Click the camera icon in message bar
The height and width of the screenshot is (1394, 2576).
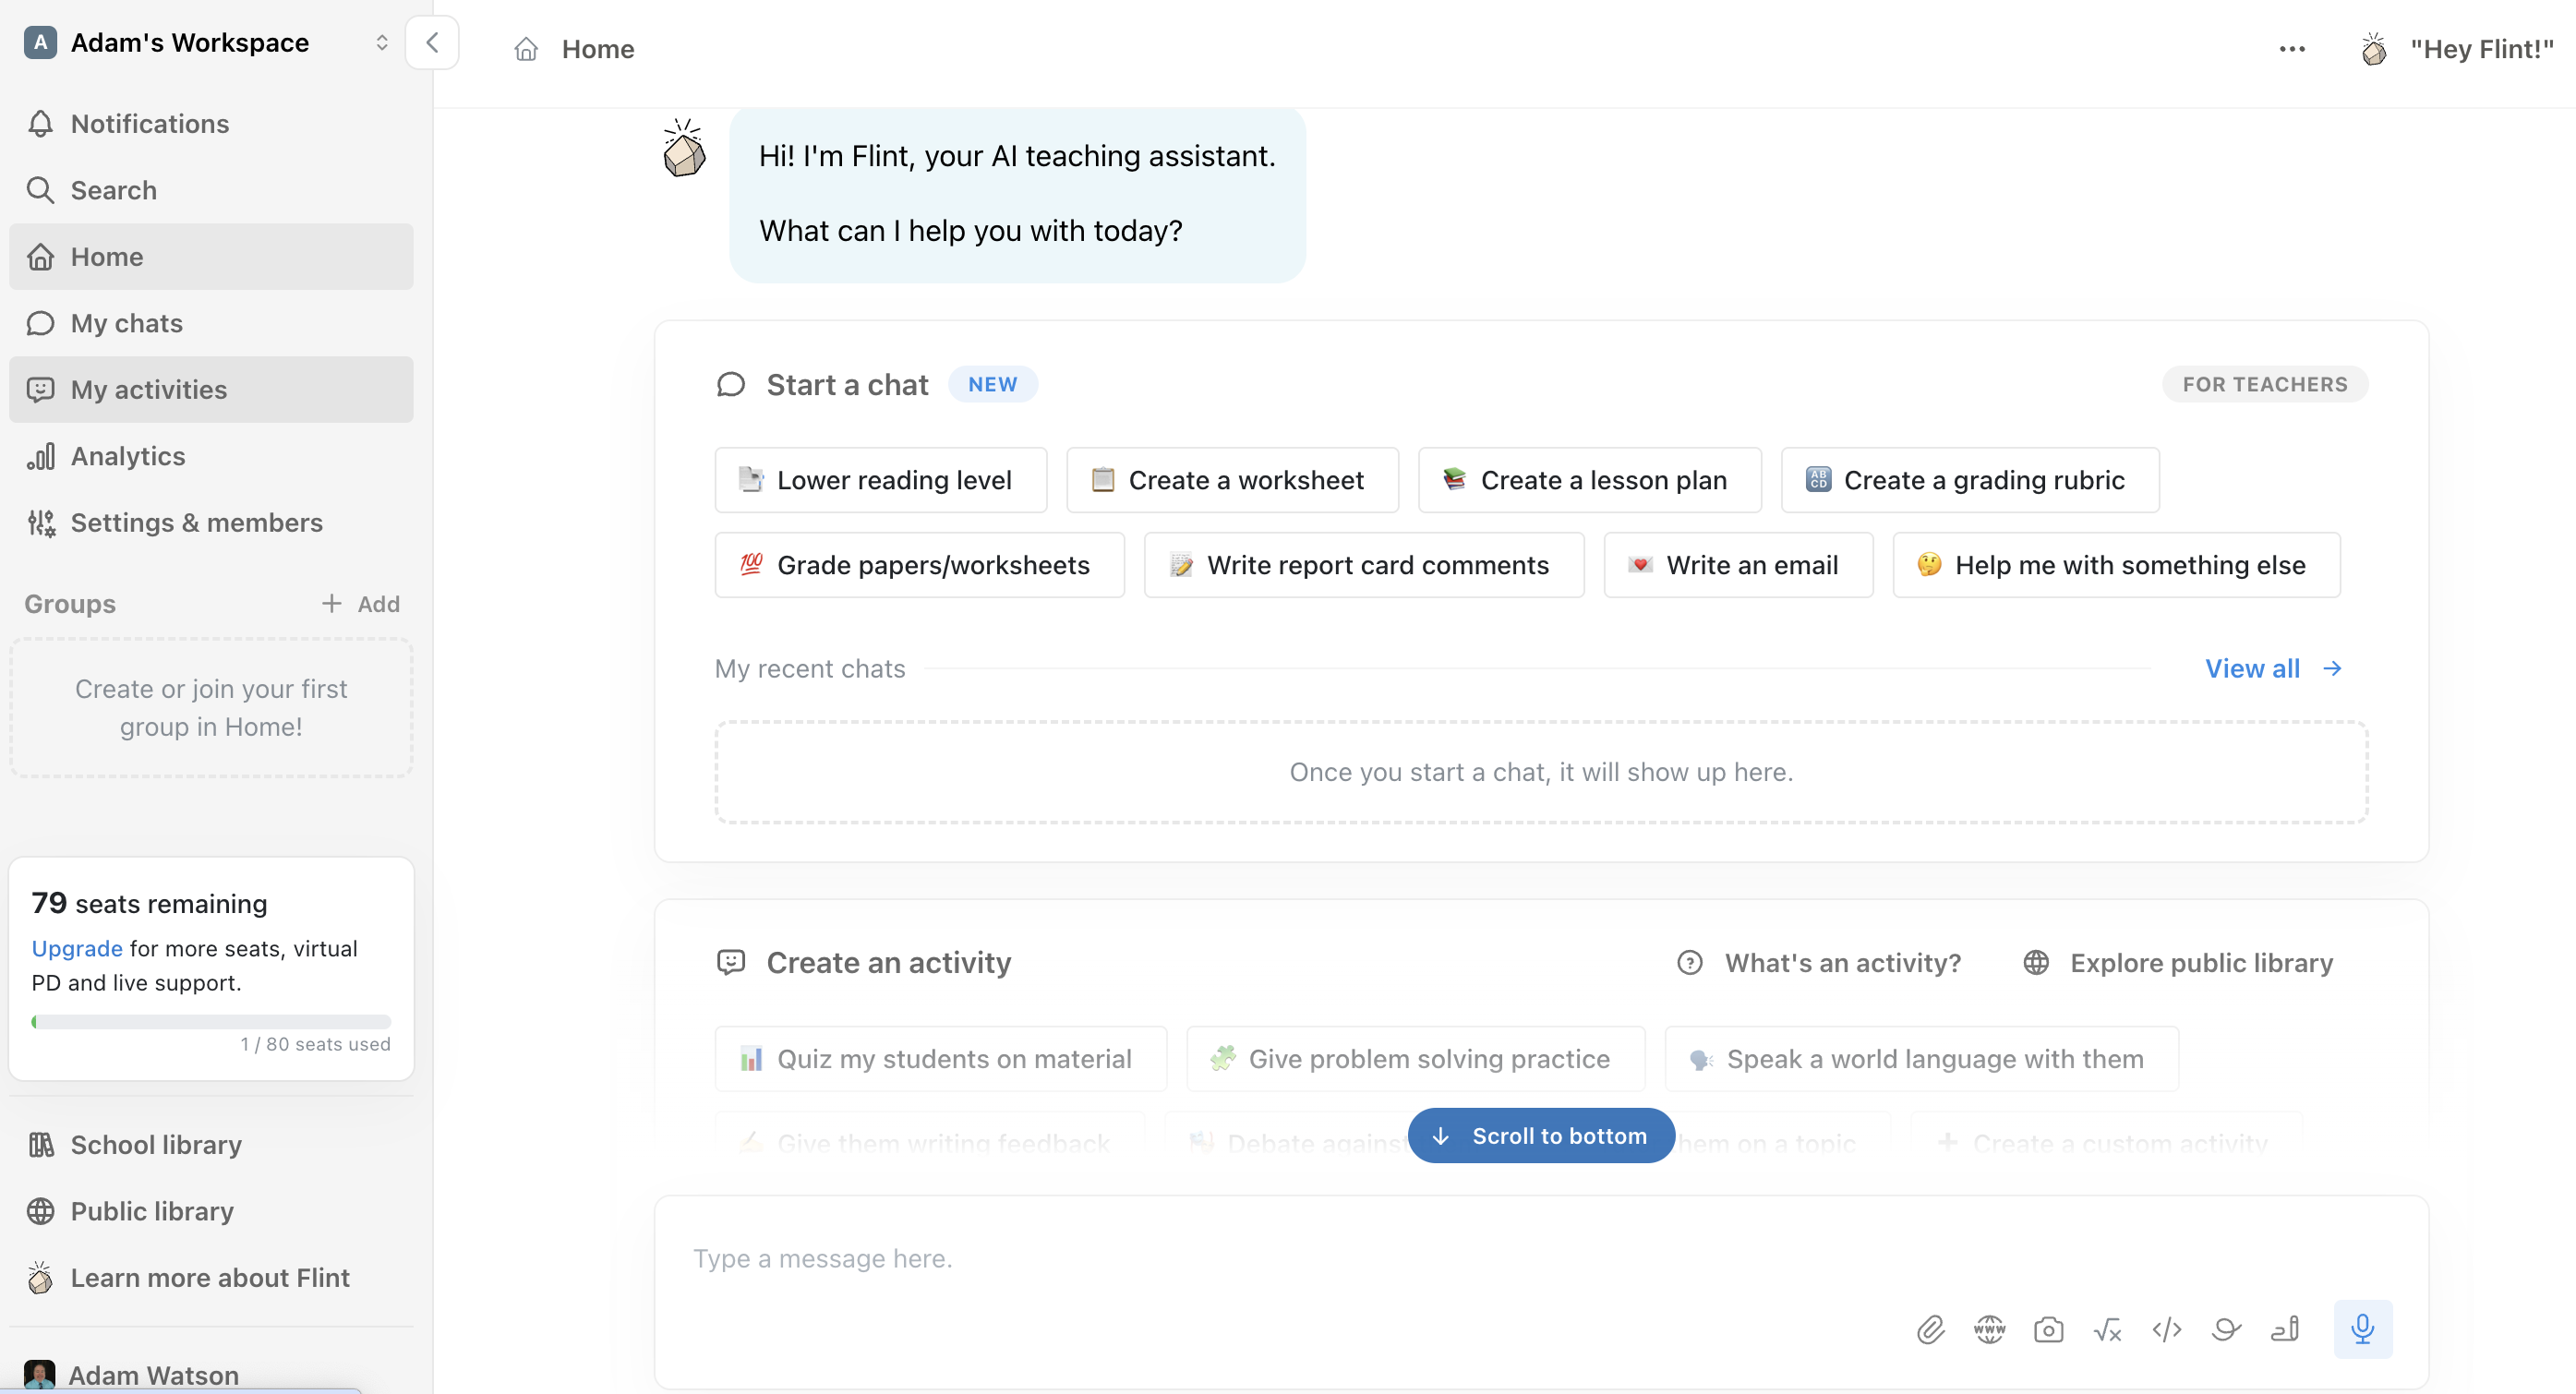coord(2048,1329)
